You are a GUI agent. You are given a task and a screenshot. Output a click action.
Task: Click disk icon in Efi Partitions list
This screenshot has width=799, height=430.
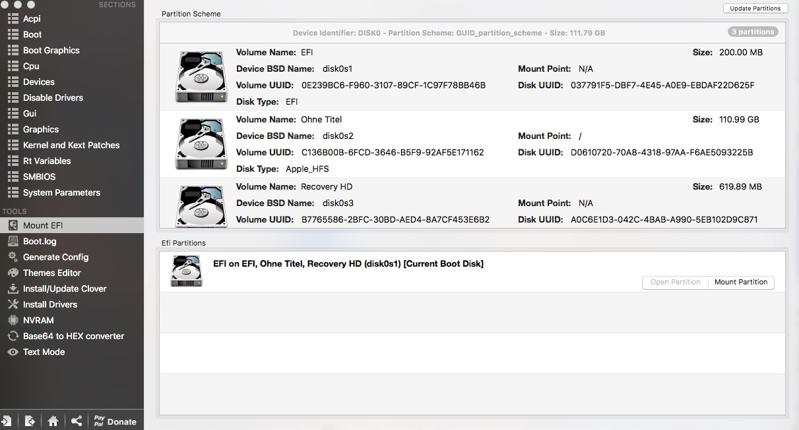pyautogui.click(x=187, y=271)
